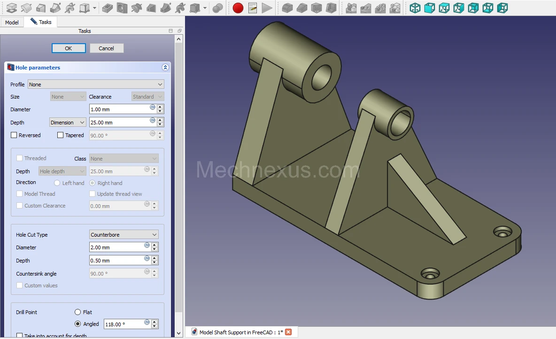Open the Profile dropdown
Image resolution: width=556 pixels, height=339 pixels.
click(x=96, y=85)
